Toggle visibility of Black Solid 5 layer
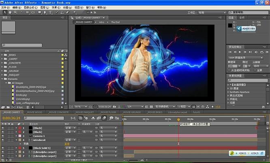Viewport: 270px width, 163px height. tap(3, 148)
